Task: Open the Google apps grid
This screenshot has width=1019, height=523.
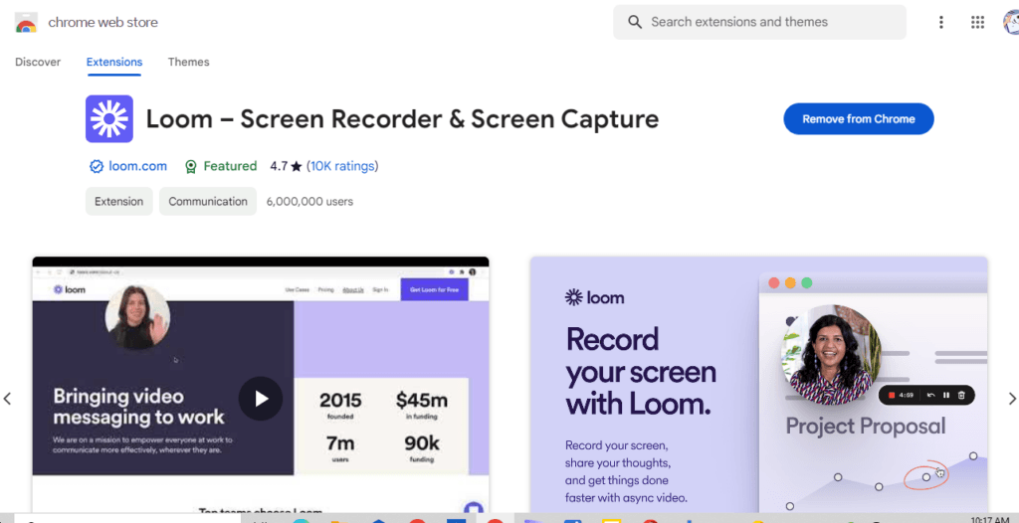Action: point(977,22)
